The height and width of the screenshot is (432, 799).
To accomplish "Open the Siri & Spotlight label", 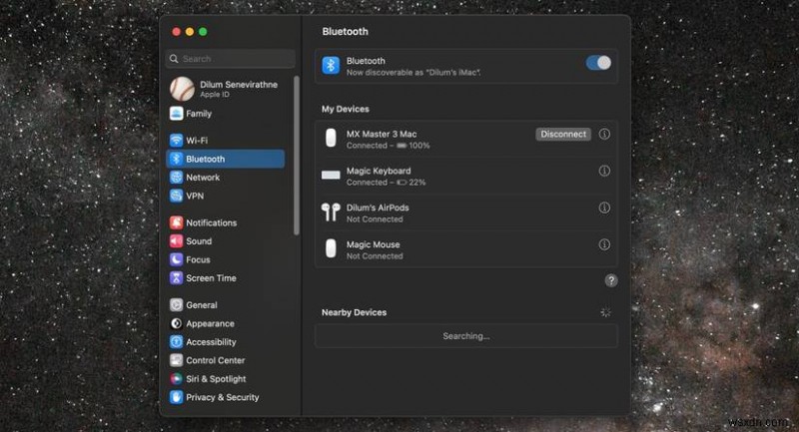I will (x=216, y=378).
